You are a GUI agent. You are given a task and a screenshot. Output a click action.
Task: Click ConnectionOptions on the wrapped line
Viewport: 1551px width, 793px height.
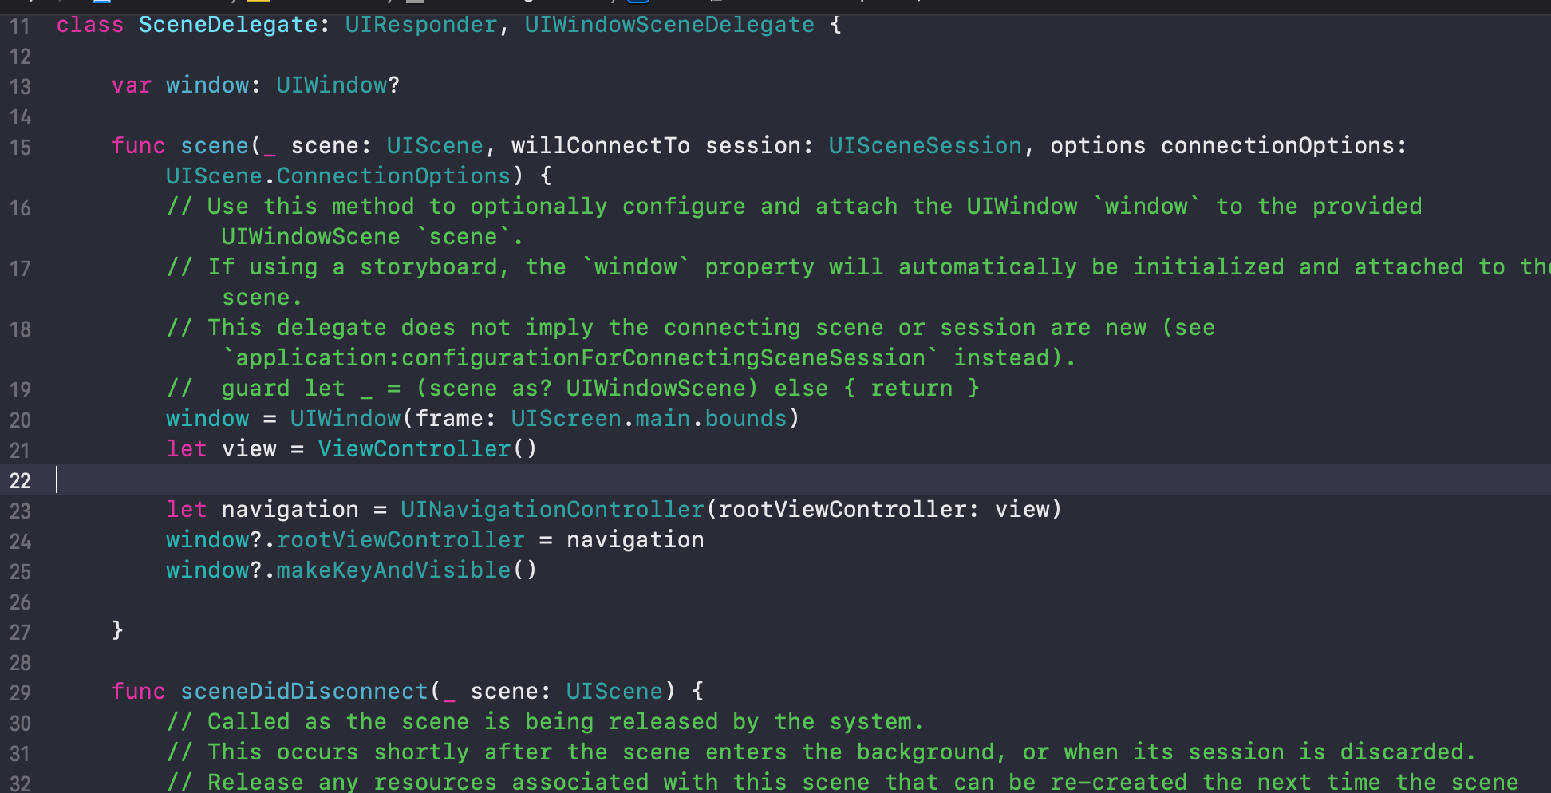click(x=393, y=176)
